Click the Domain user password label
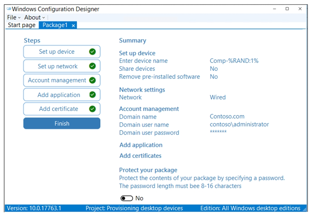Screen dimensions: 311x215 pyautogui.click(x=149, y=133)
